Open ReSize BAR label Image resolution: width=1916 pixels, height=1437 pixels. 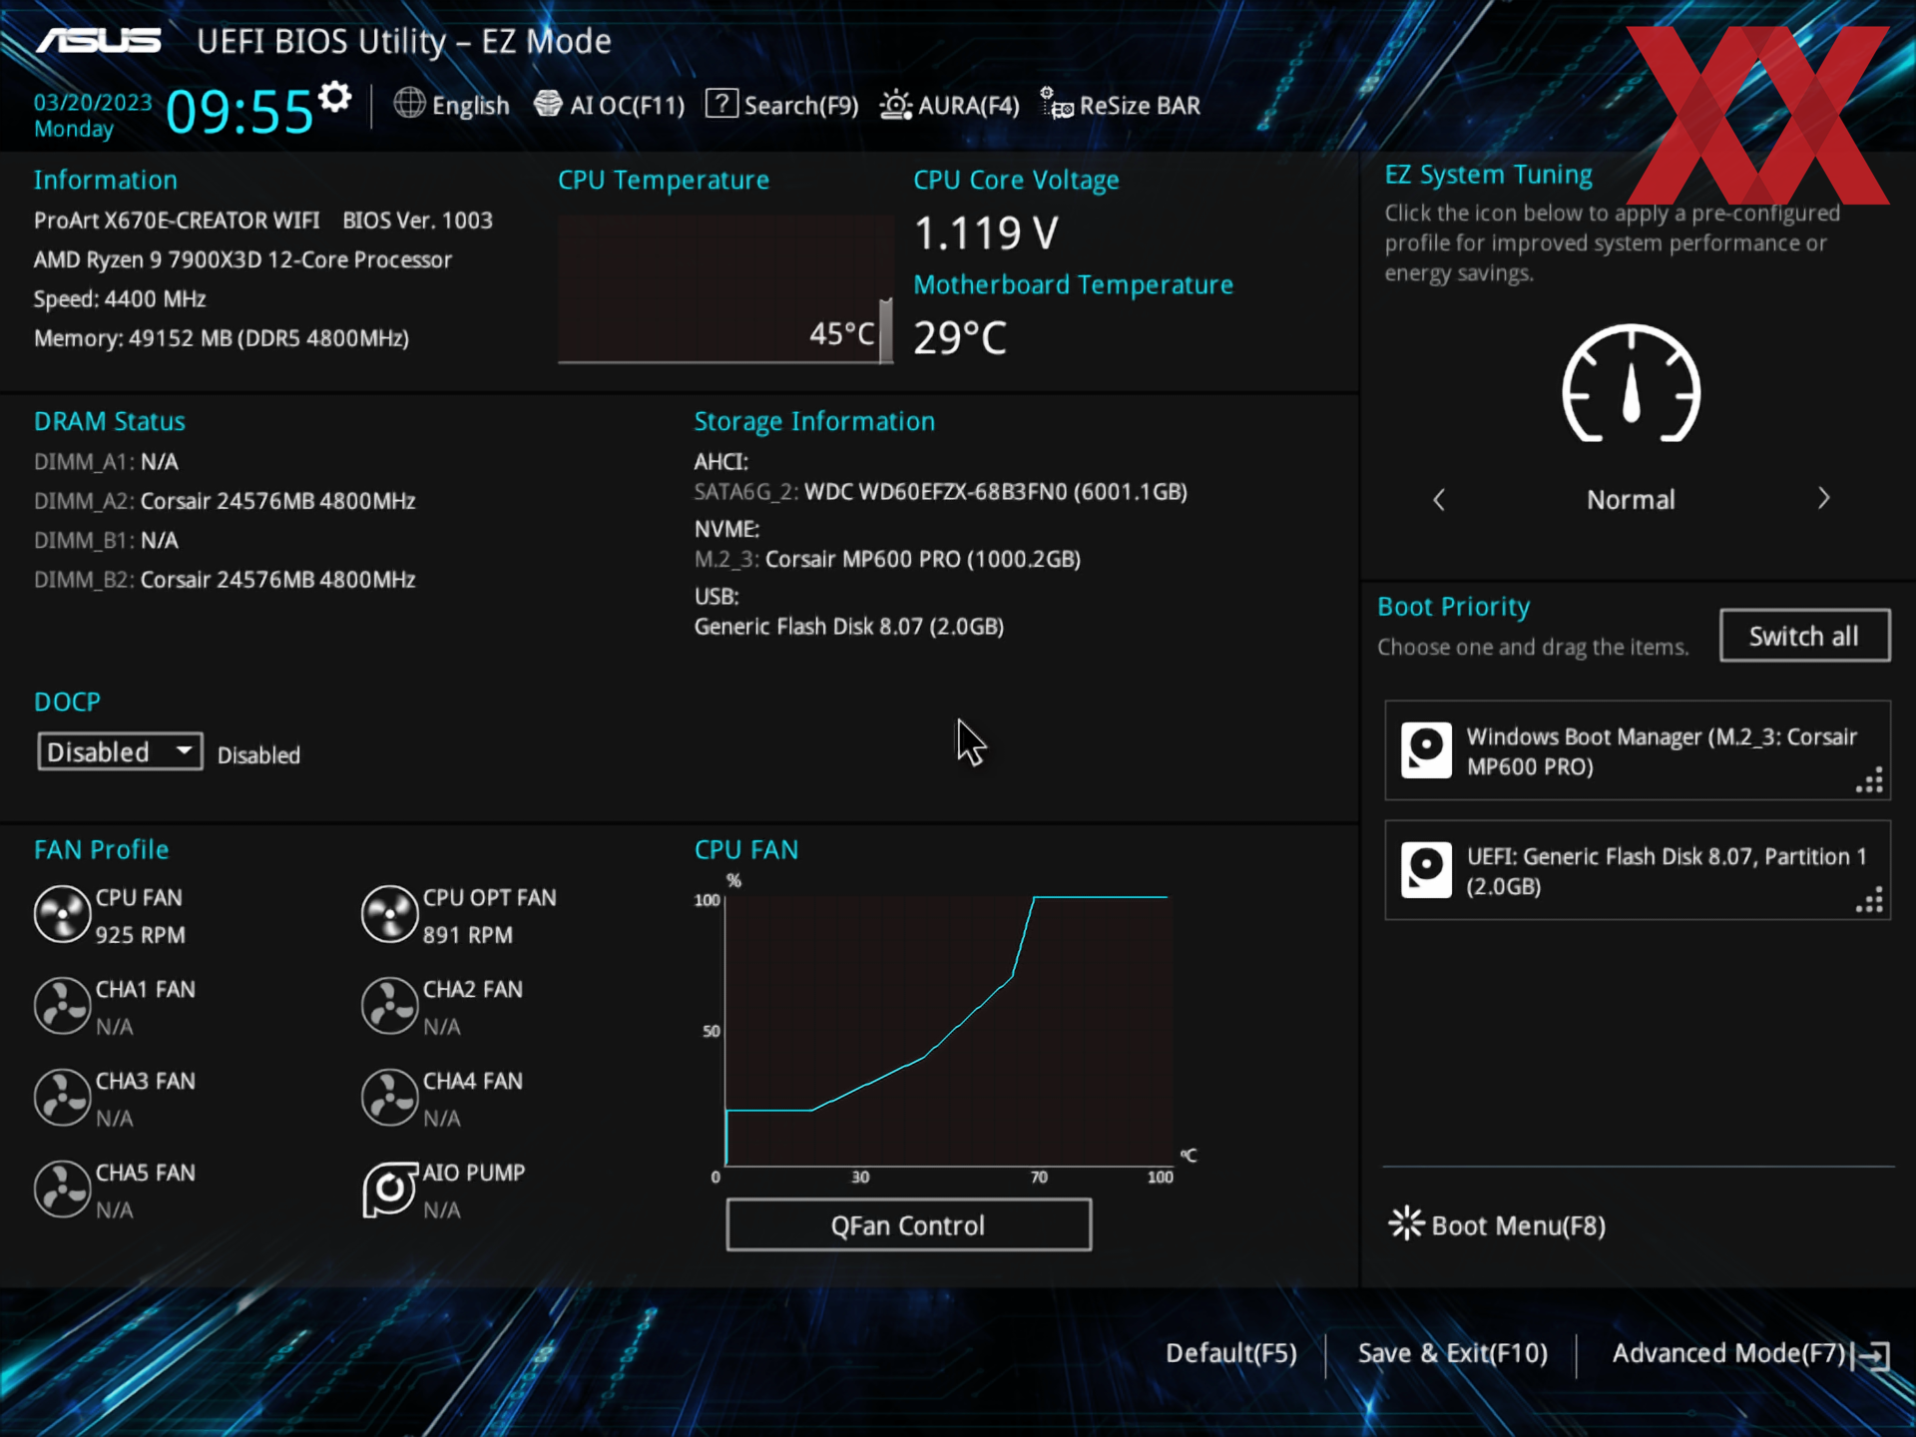tap(1140, 106)
